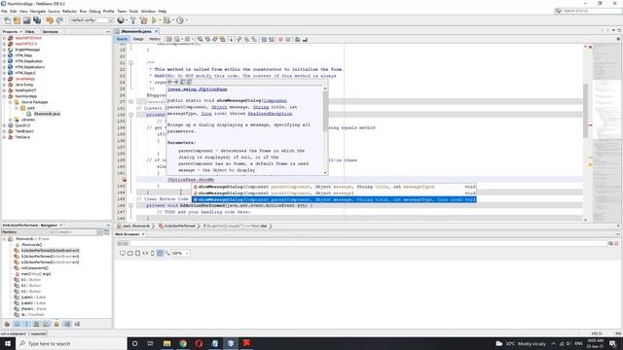Click the New Project toolbar icon

(x=17, y=20)
